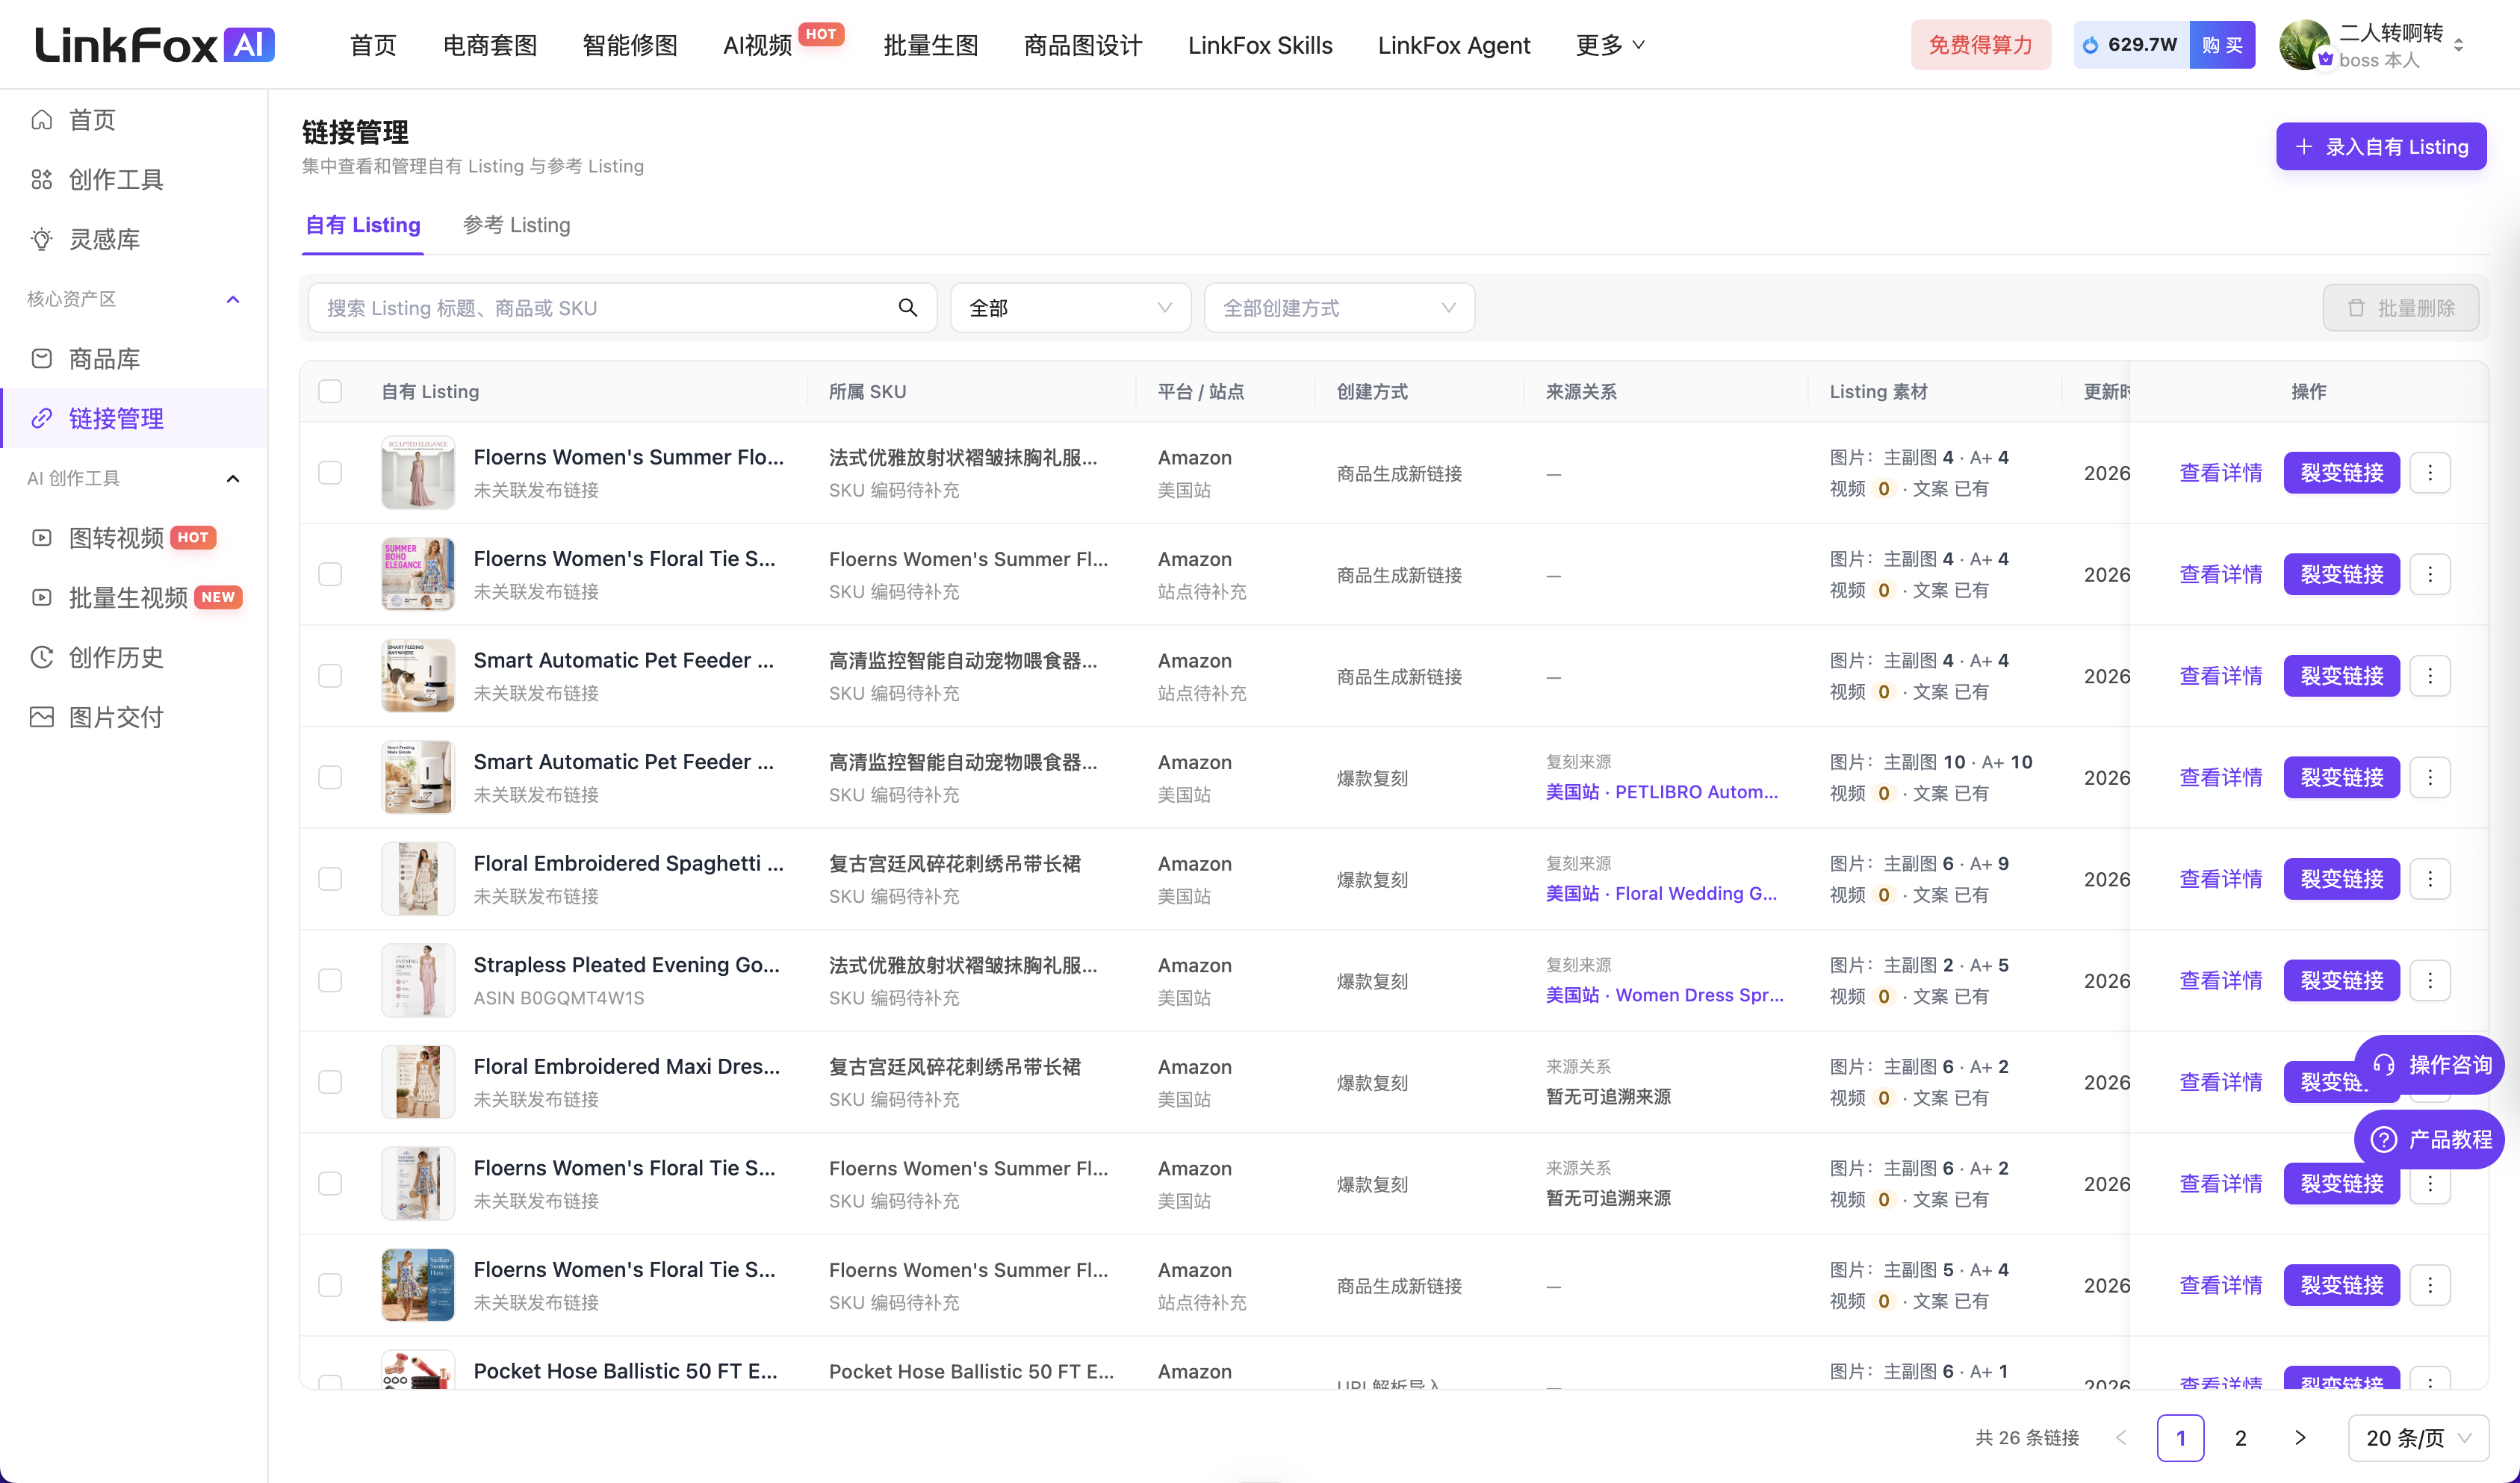This screenshot has width=2520, height=1483.
Task: Collapse the 核心资产区 section
Action: click(x=233, y=299)
